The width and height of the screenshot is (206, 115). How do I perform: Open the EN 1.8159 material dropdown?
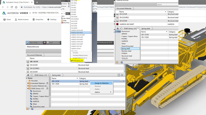[x=42, y=43]
